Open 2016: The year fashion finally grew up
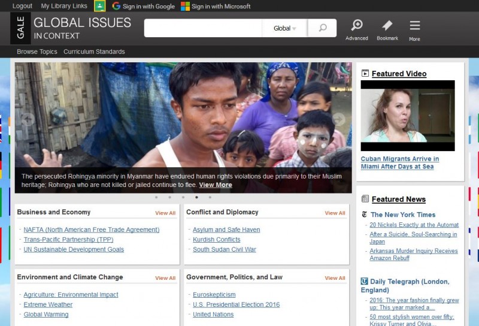This screenshot has height=326, width=479. pyautogui.click(x=414, y=304)
